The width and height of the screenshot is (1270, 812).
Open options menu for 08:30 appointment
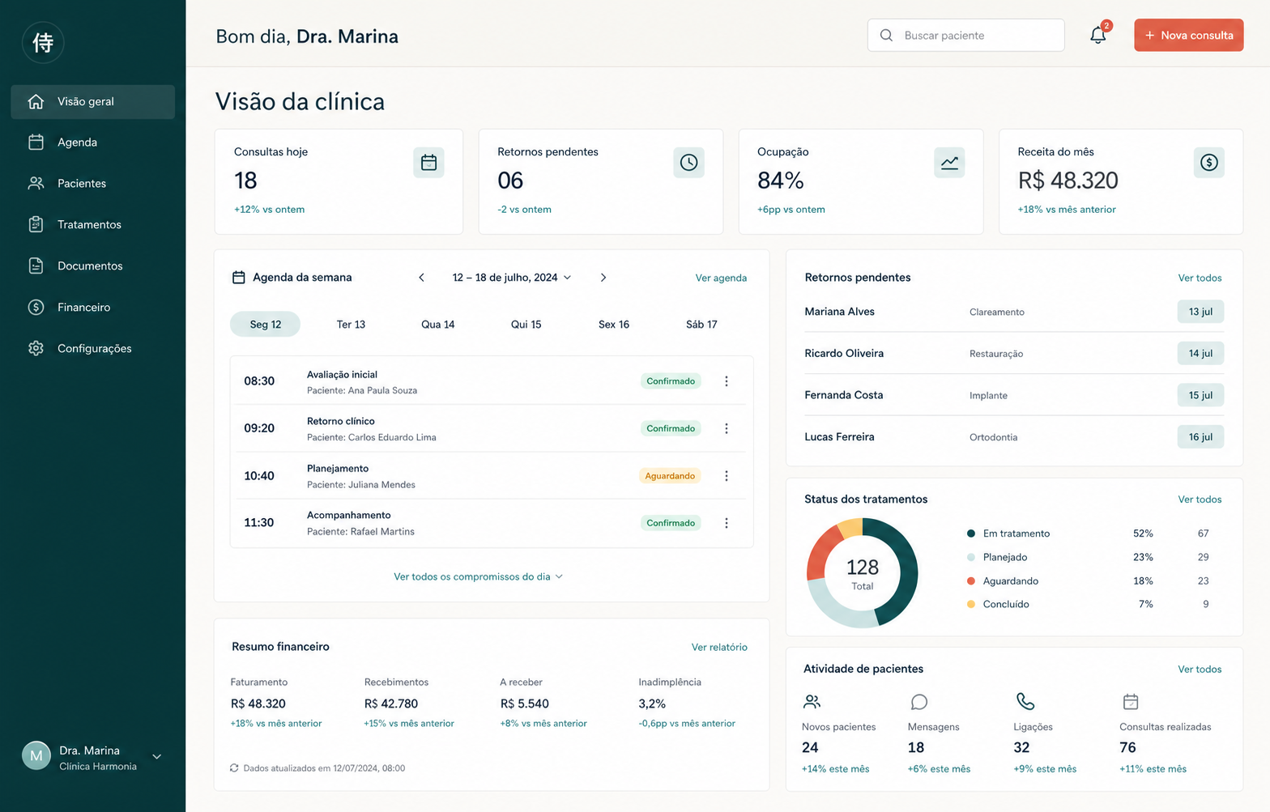[727, 381]
